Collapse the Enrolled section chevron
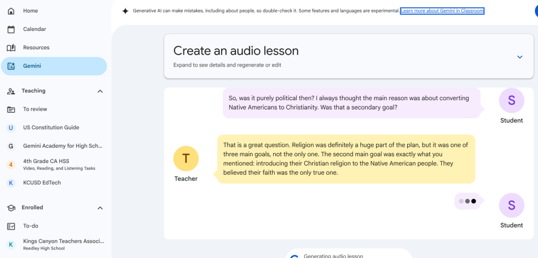Image resolution: width=538 pixels, height=258 pixels. (100, 208)
